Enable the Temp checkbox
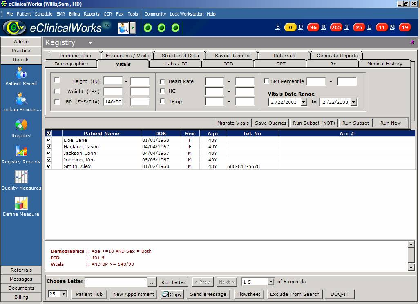 tap(162, 101)
